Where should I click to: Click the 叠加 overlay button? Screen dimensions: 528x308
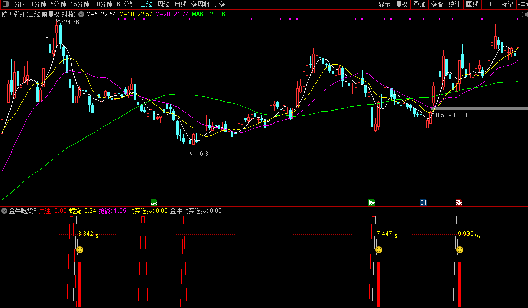[419, 4]
